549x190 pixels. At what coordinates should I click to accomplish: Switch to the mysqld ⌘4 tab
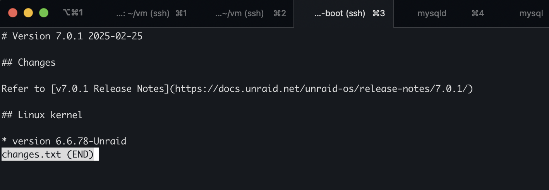click(450, 14)
